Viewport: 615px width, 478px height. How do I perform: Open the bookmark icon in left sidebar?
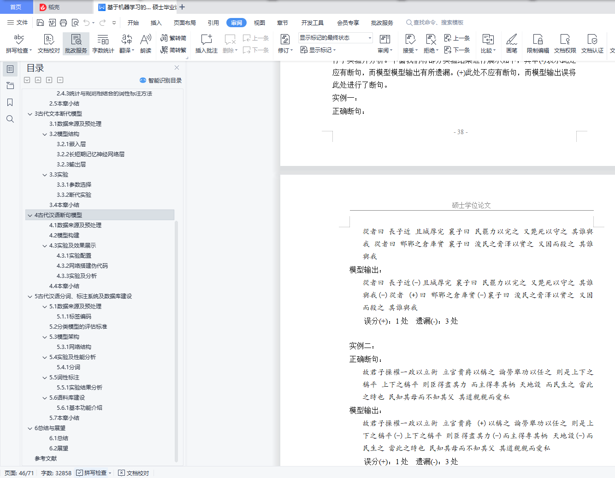click(x=10, y=102)
